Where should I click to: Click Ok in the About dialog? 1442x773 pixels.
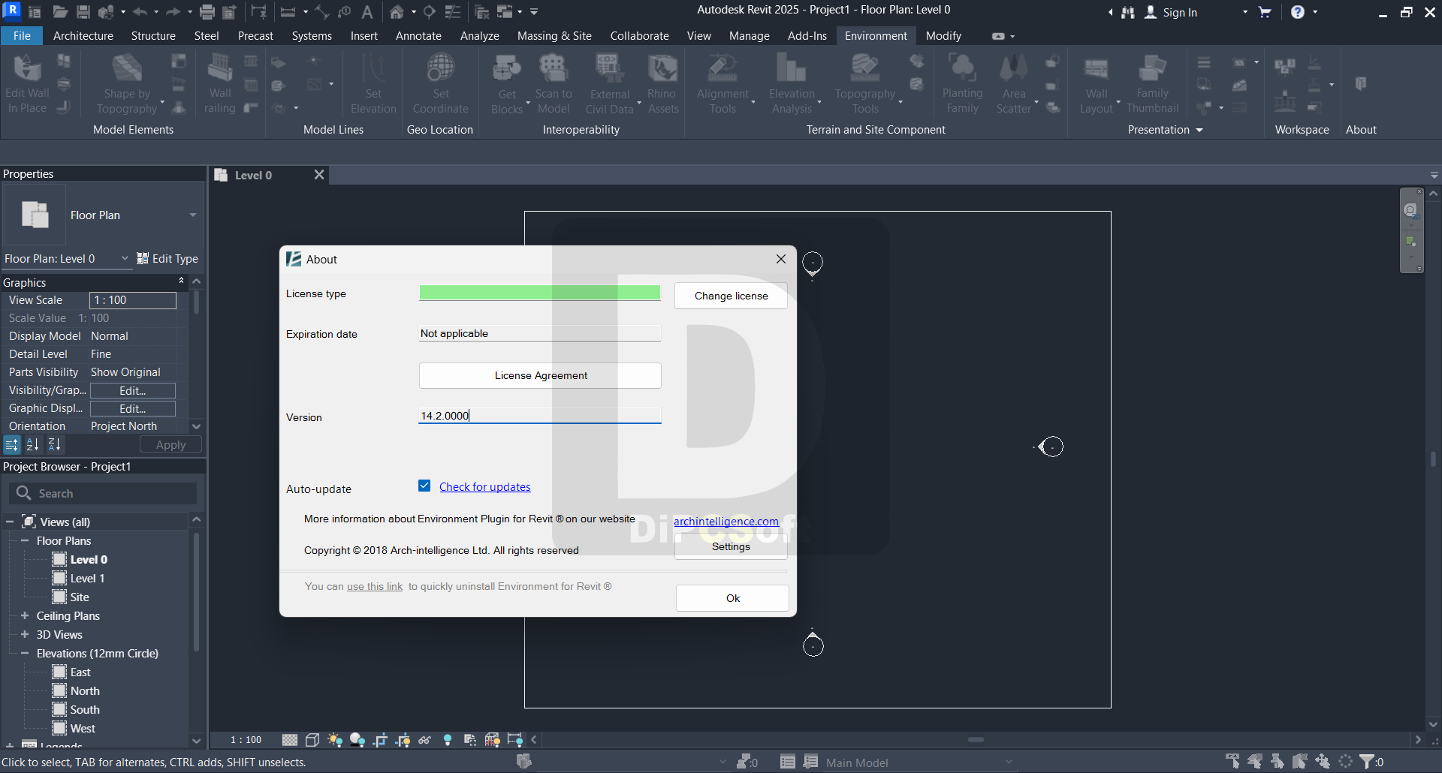pyautogui.click(x=732, y=598)
